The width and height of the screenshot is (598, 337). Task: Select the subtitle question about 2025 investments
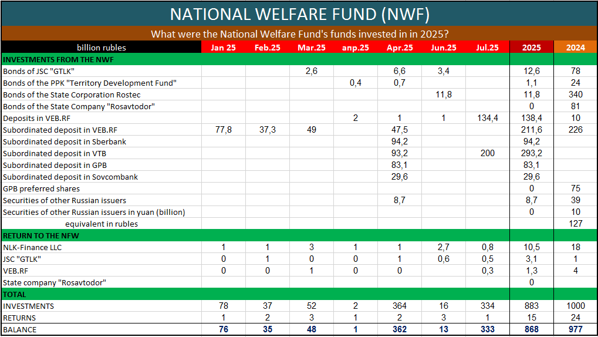coord(300,34)
